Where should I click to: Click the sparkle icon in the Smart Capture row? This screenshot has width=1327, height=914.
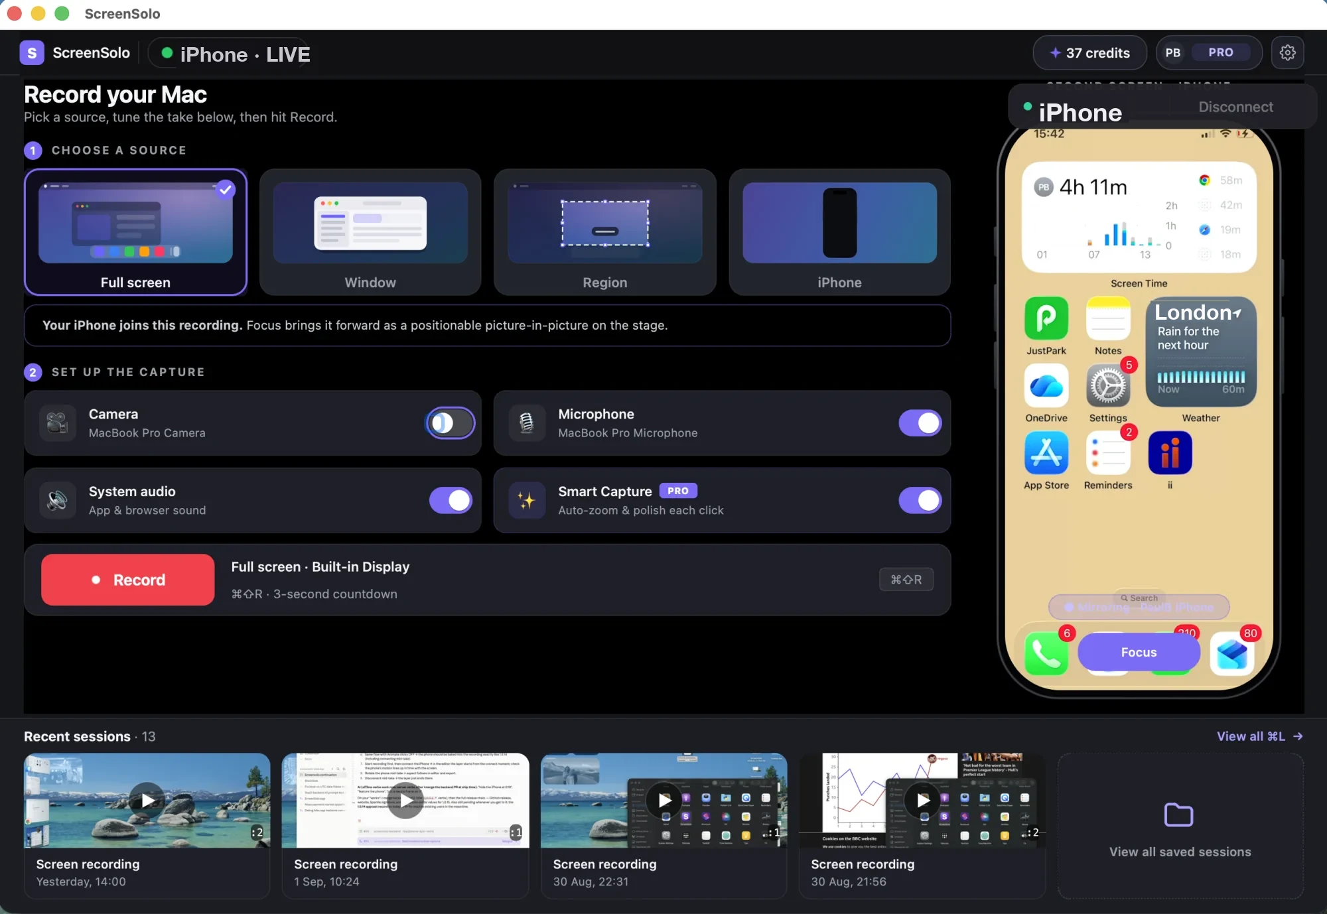coord(527,500)
